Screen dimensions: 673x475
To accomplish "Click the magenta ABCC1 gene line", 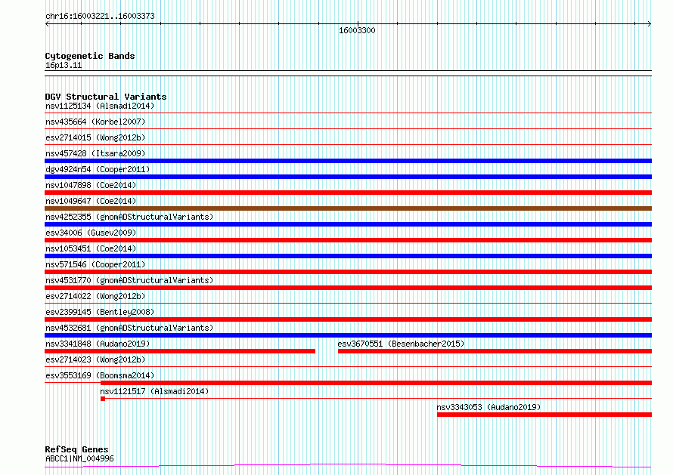I will pos(348,465).
